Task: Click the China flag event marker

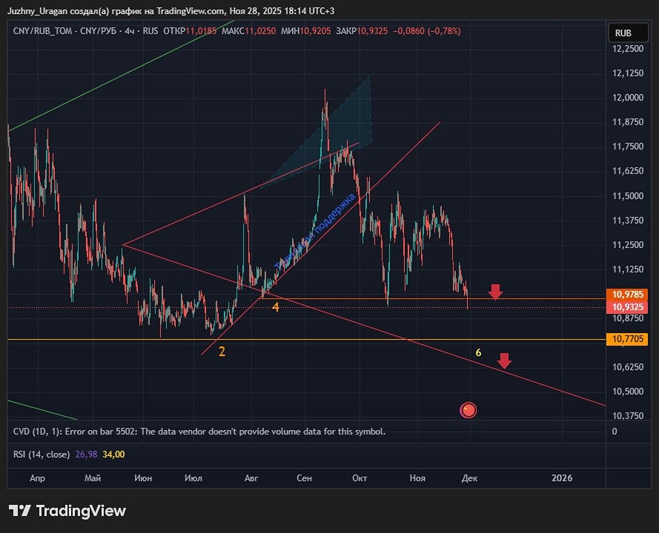Action: pos(468,410)
